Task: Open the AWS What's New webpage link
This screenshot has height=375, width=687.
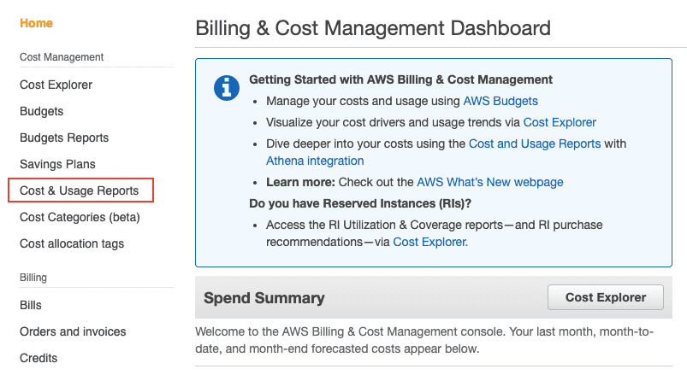Action: tap(489, 182)
